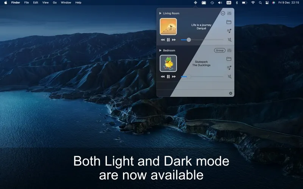Collapse the Living Room disclosure triangle

tap(160, 13)
